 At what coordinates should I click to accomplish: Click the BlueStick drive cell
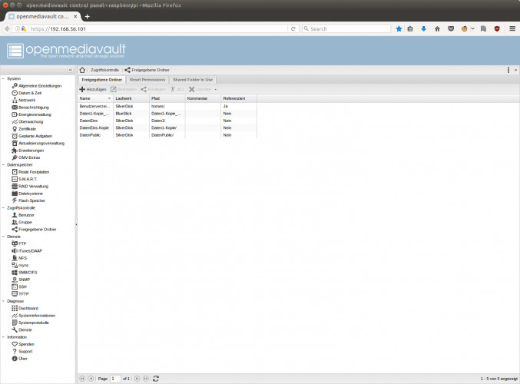point(131,114)
